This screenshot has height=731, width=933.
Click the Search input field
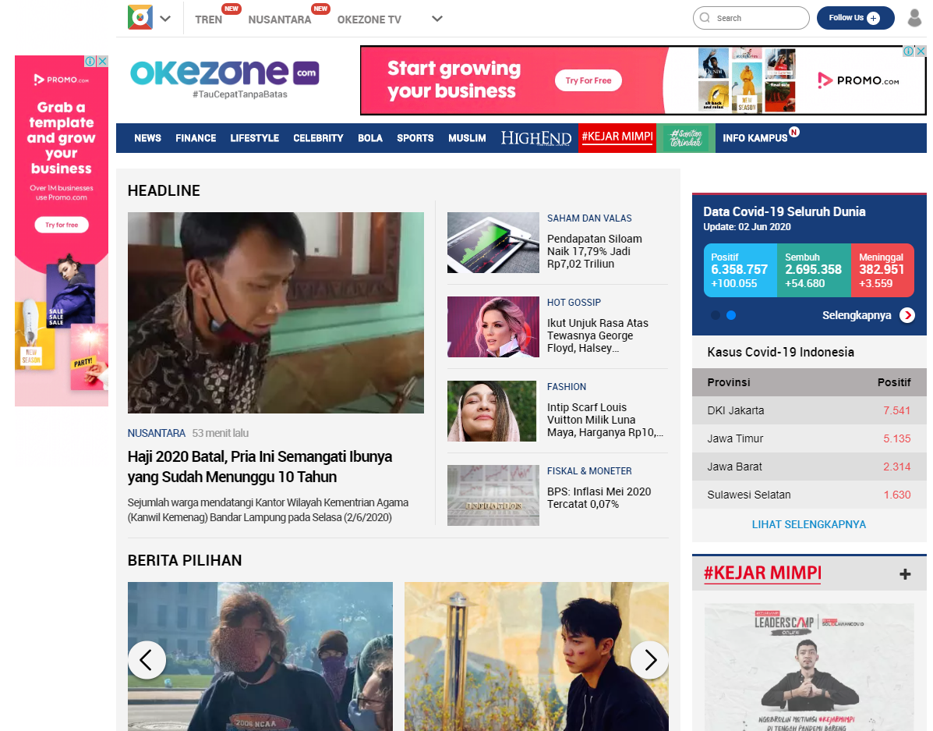[751, 18]
